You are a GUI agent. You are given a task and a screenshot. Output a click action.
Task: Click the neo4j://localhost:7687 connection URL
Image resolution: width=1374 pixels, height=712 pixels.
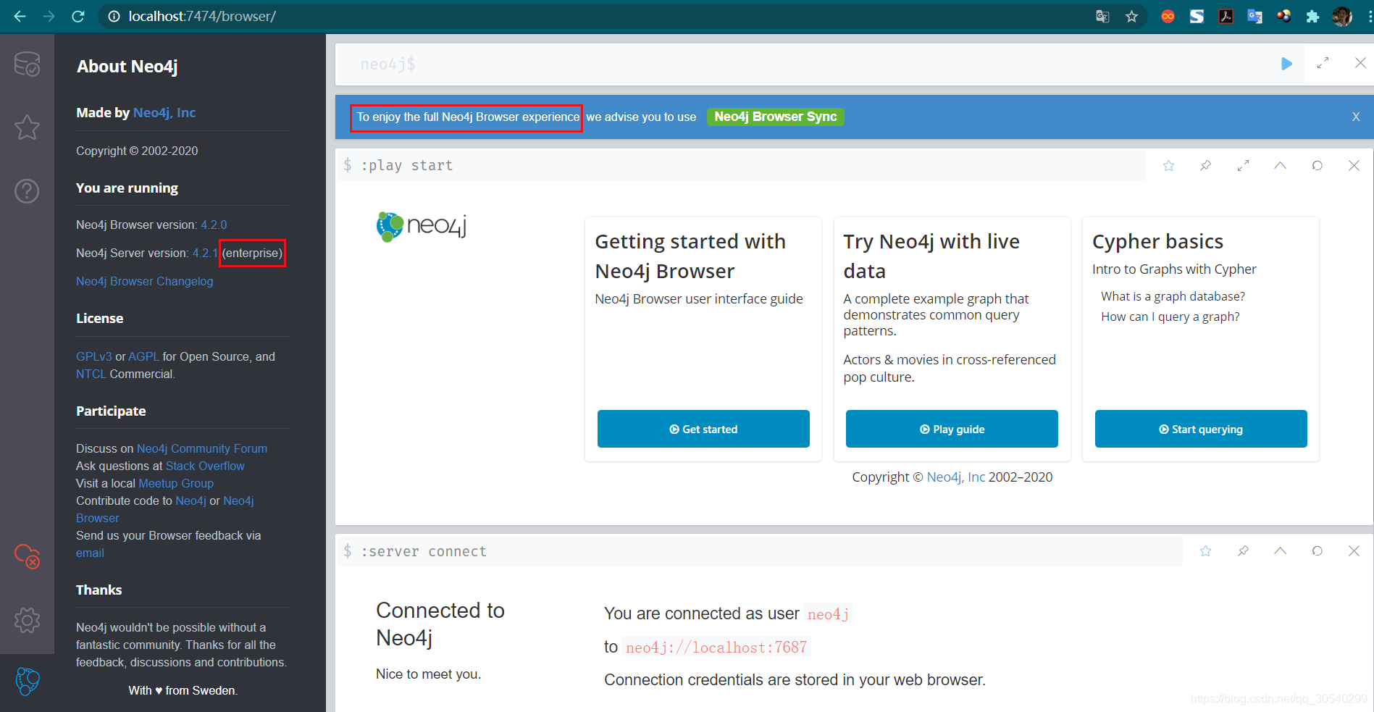(716, 647)
